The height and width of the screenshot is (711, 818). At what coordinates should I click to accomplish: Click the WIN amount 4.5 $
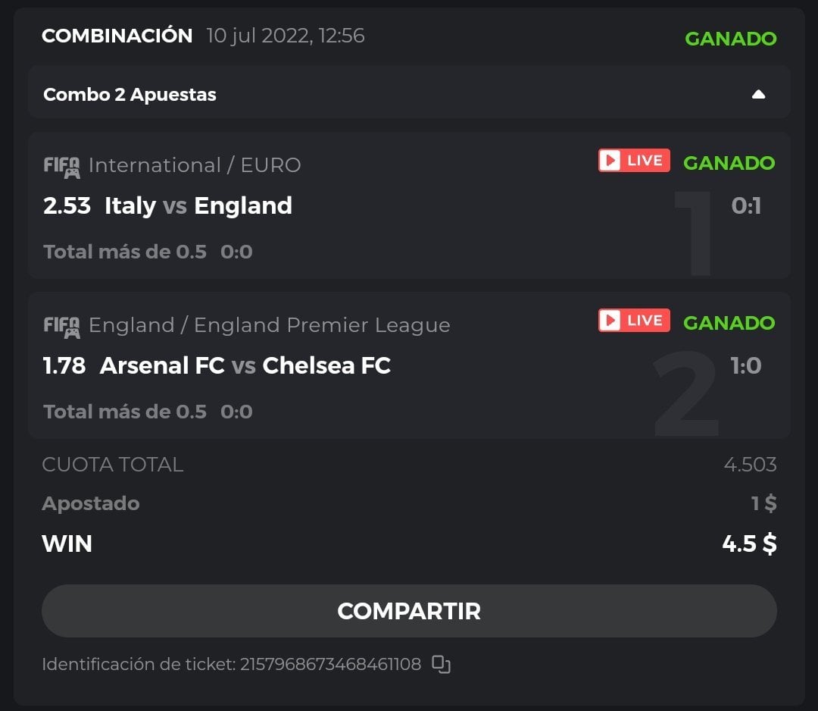pyautogui.click(x=749, y=543)
